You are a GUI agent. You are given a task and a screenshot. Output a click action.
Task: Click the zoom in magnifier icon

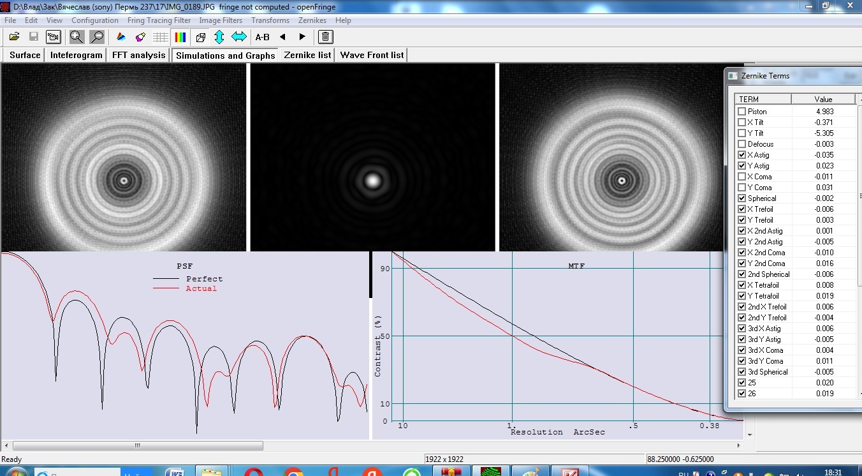pyautogui.click(x=77, y=37)
